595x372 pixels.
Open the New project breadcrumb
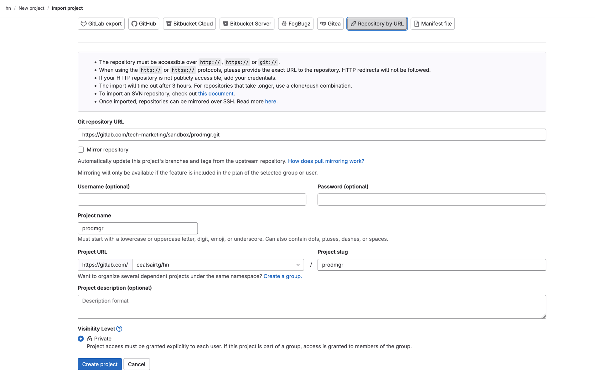31,8
